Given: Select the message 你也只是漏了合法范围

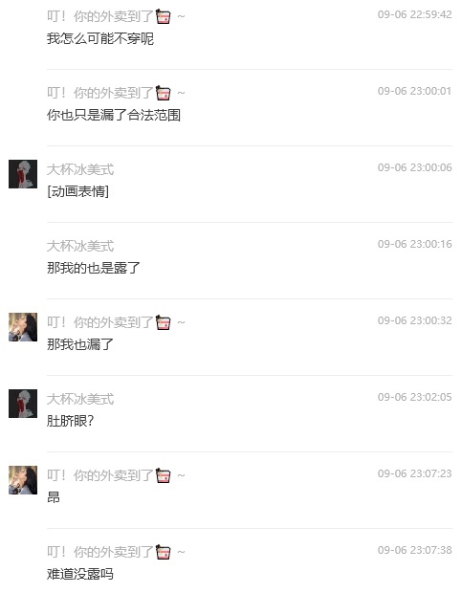Looking at the screenshot, I should tap(114, 115).
